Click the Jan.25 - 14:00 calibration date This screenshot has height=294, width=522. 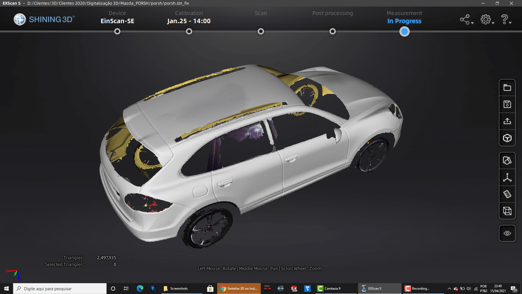tap(189, 21)
